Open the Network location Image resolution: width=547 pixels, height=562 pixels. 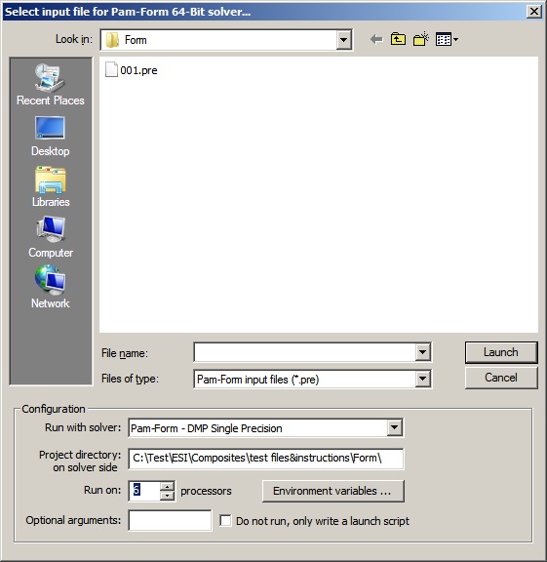coord(50,287)
